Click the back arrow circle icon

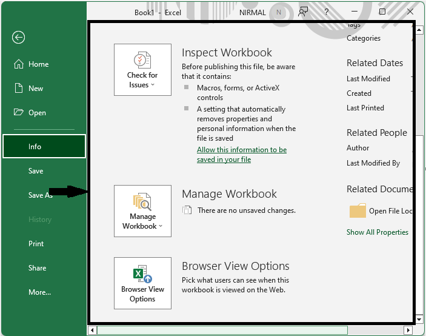pyautogui.click(x=18, y=38)
